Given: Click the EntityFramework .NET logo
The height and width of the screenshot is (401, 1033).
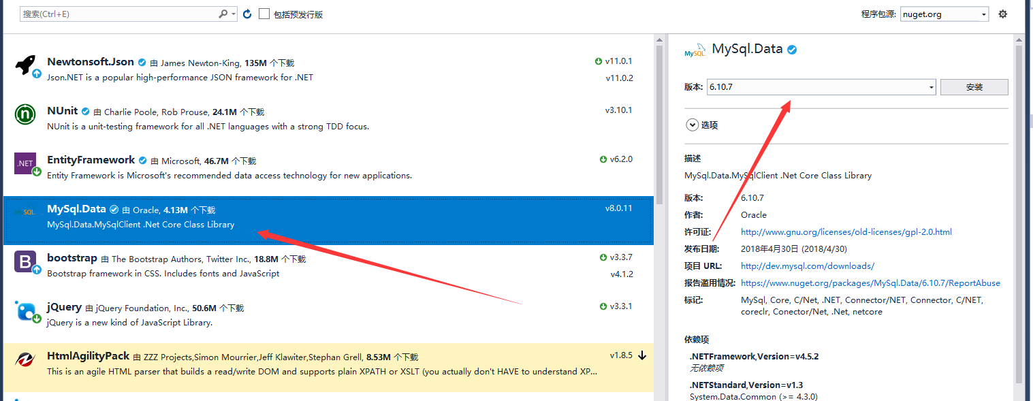Looking at the screenshot, I should click(25, 164).
